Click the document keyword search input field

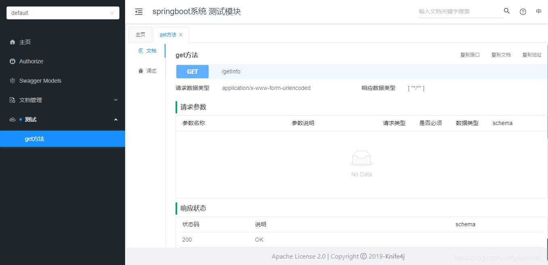click(x=460, y=11)
